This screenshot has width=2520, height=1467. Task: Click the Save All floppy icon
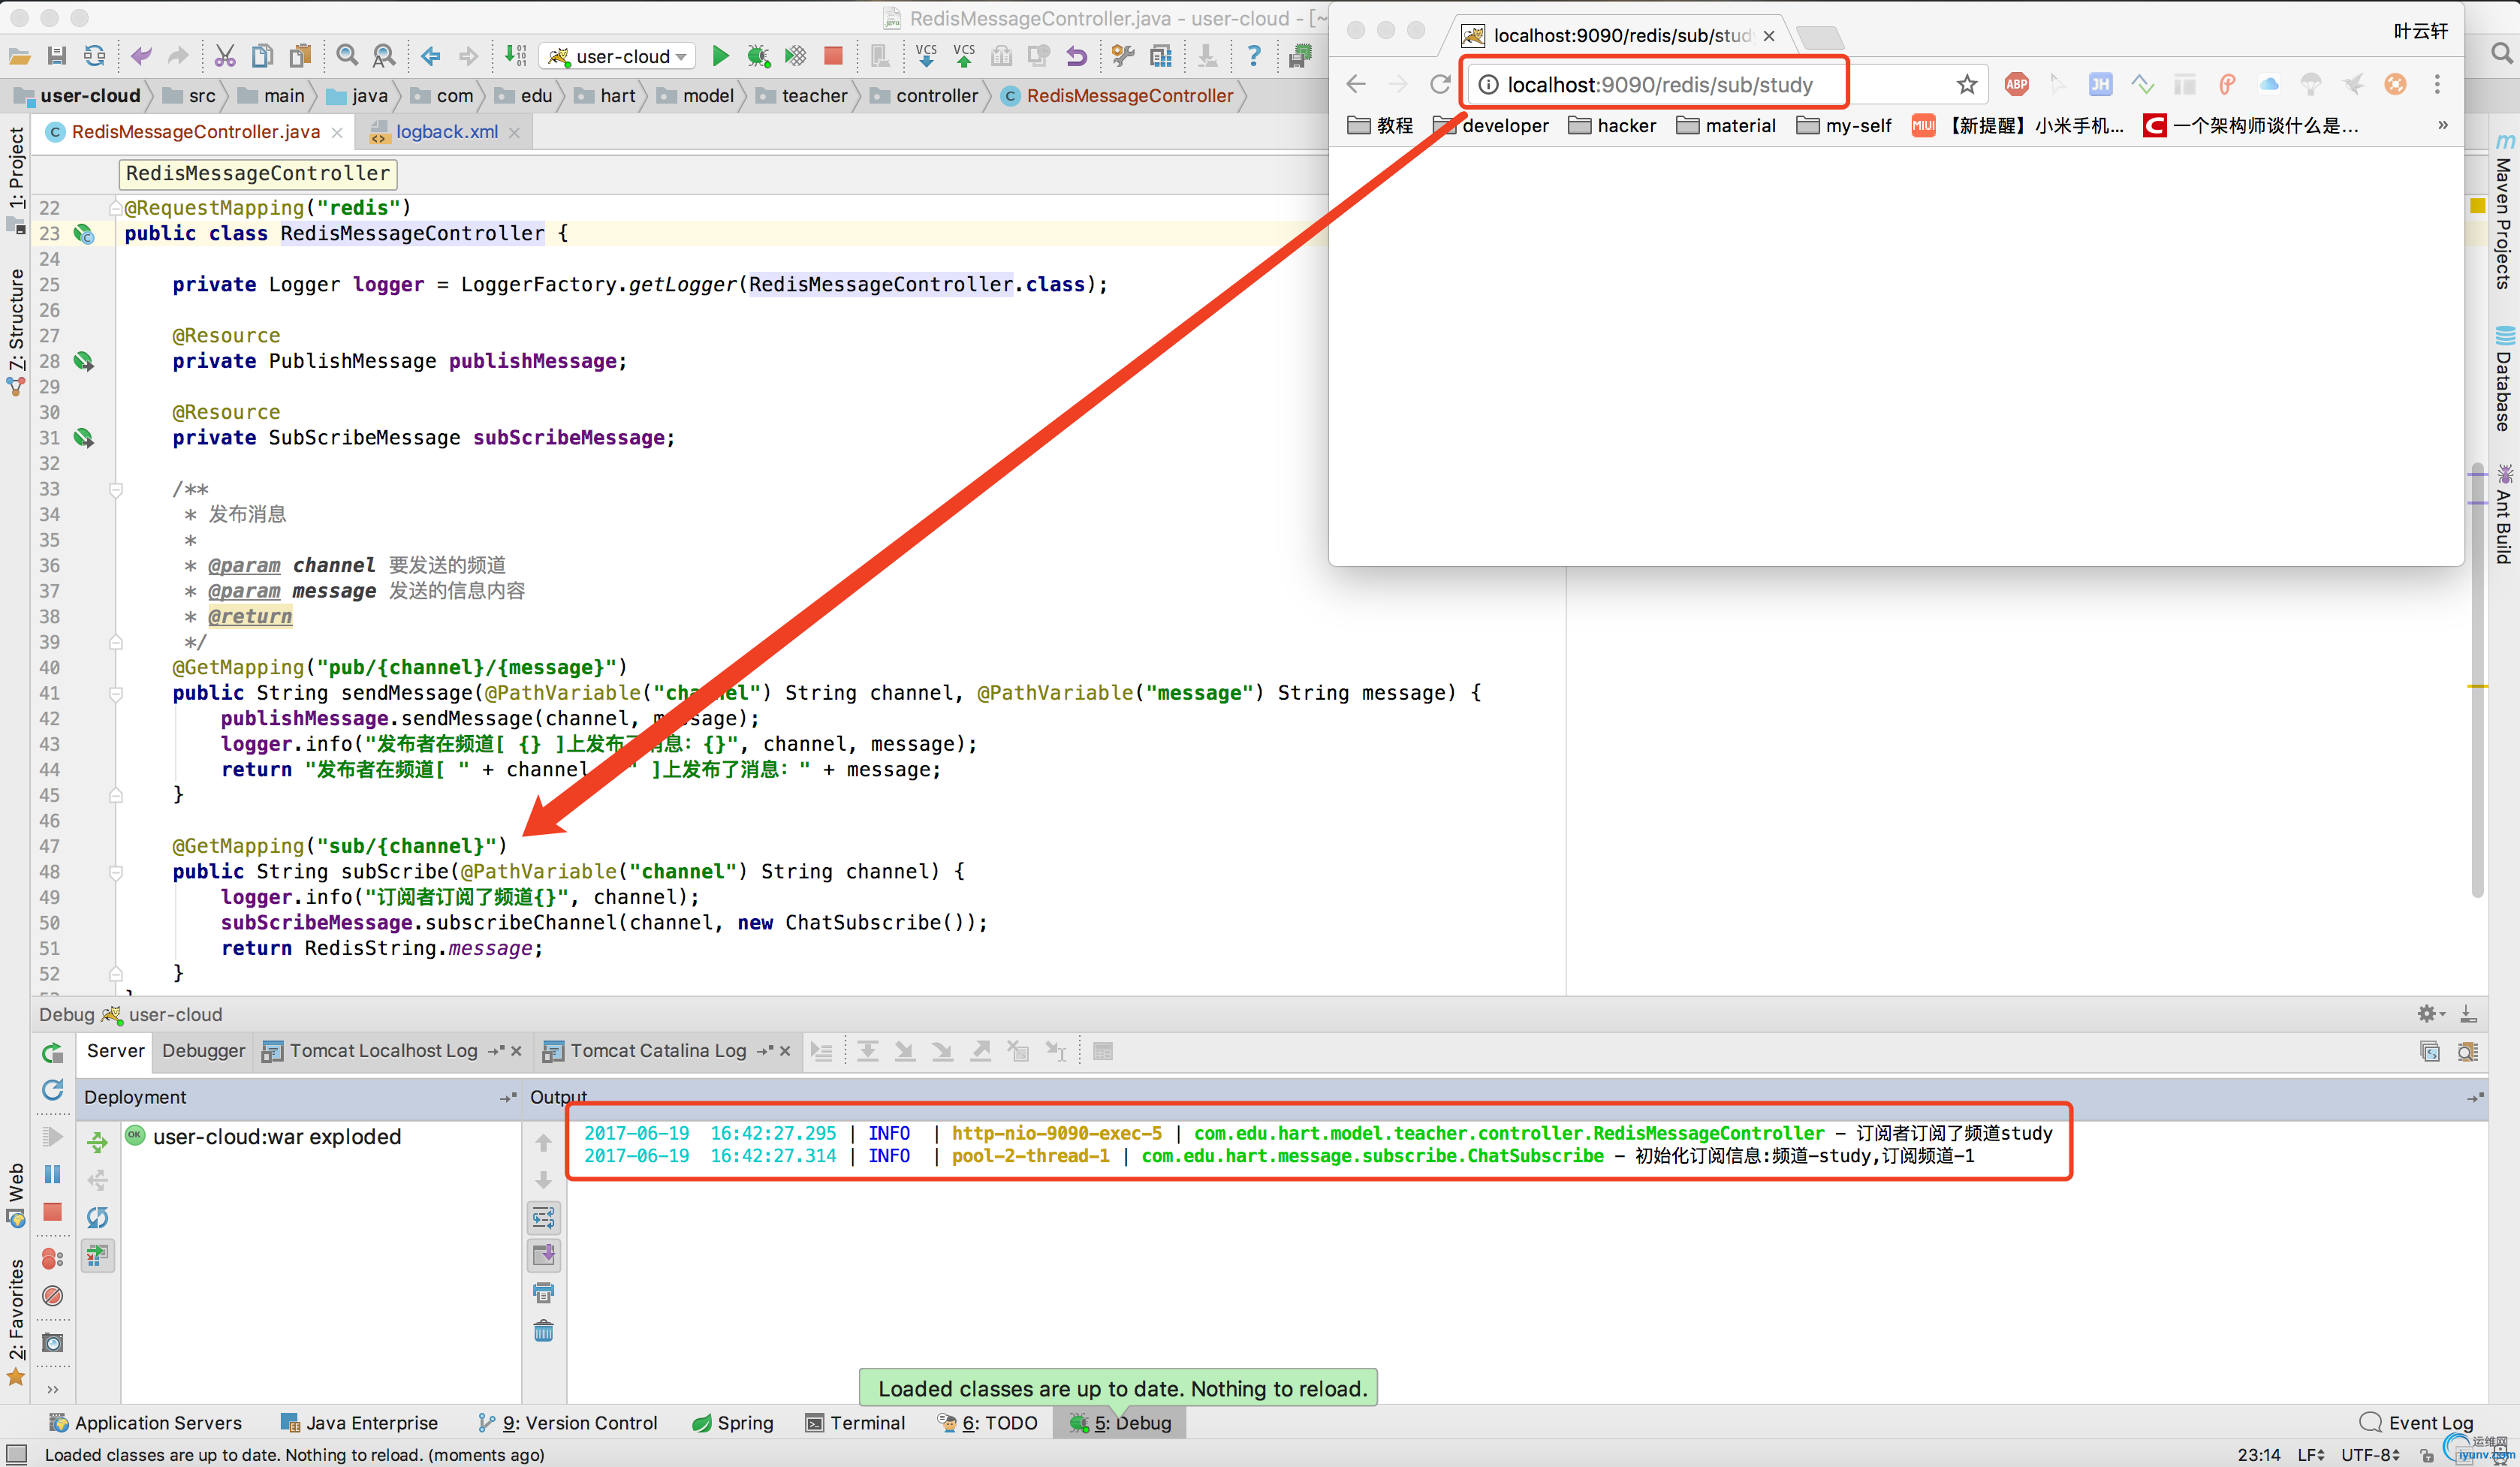pyautogui.click(x=57, y=56)
